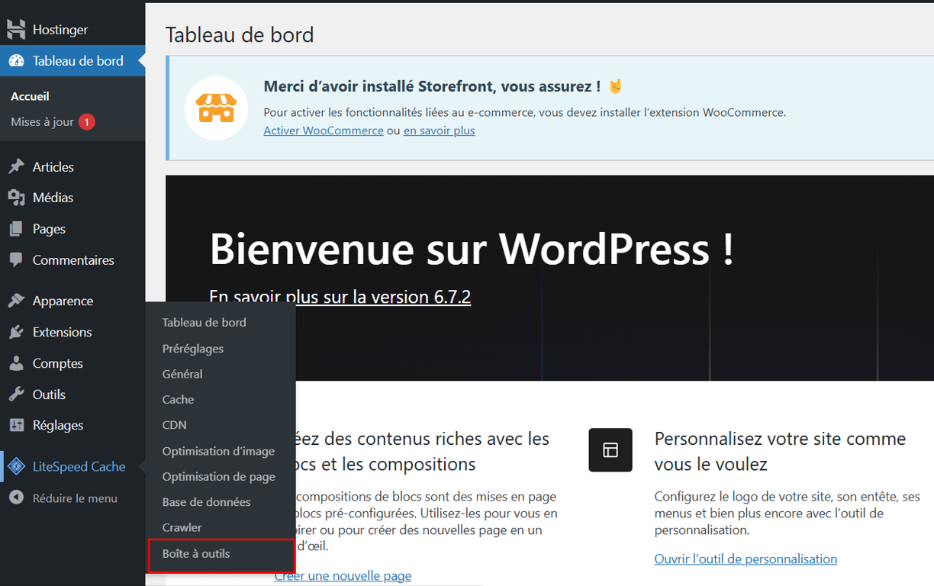Click the red updates count badge

(x=87, y=122)
